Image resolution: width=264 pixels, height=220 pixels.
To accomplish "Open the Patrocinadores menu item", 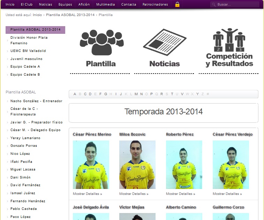I will (x=155, y=5).
